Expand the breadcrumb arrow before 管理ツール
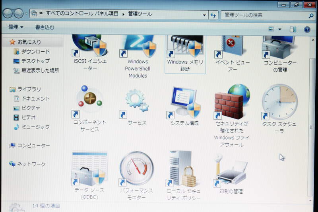318x212 pixels. pyautogui.click(x=123, y=14)
